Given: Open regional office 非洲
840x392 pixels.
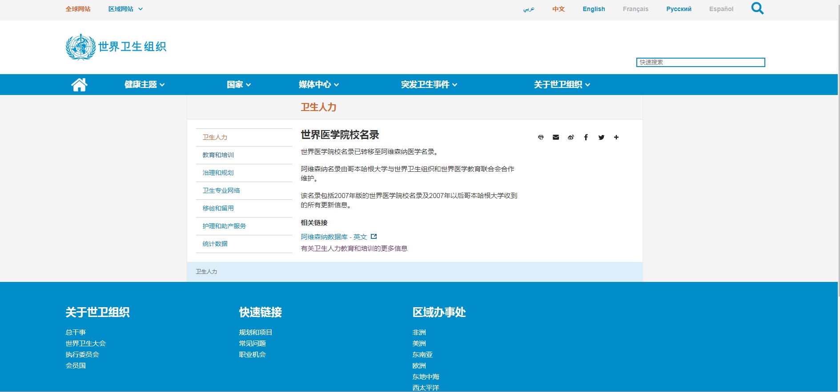Looking at the screenshot, I should pos(419,332).
